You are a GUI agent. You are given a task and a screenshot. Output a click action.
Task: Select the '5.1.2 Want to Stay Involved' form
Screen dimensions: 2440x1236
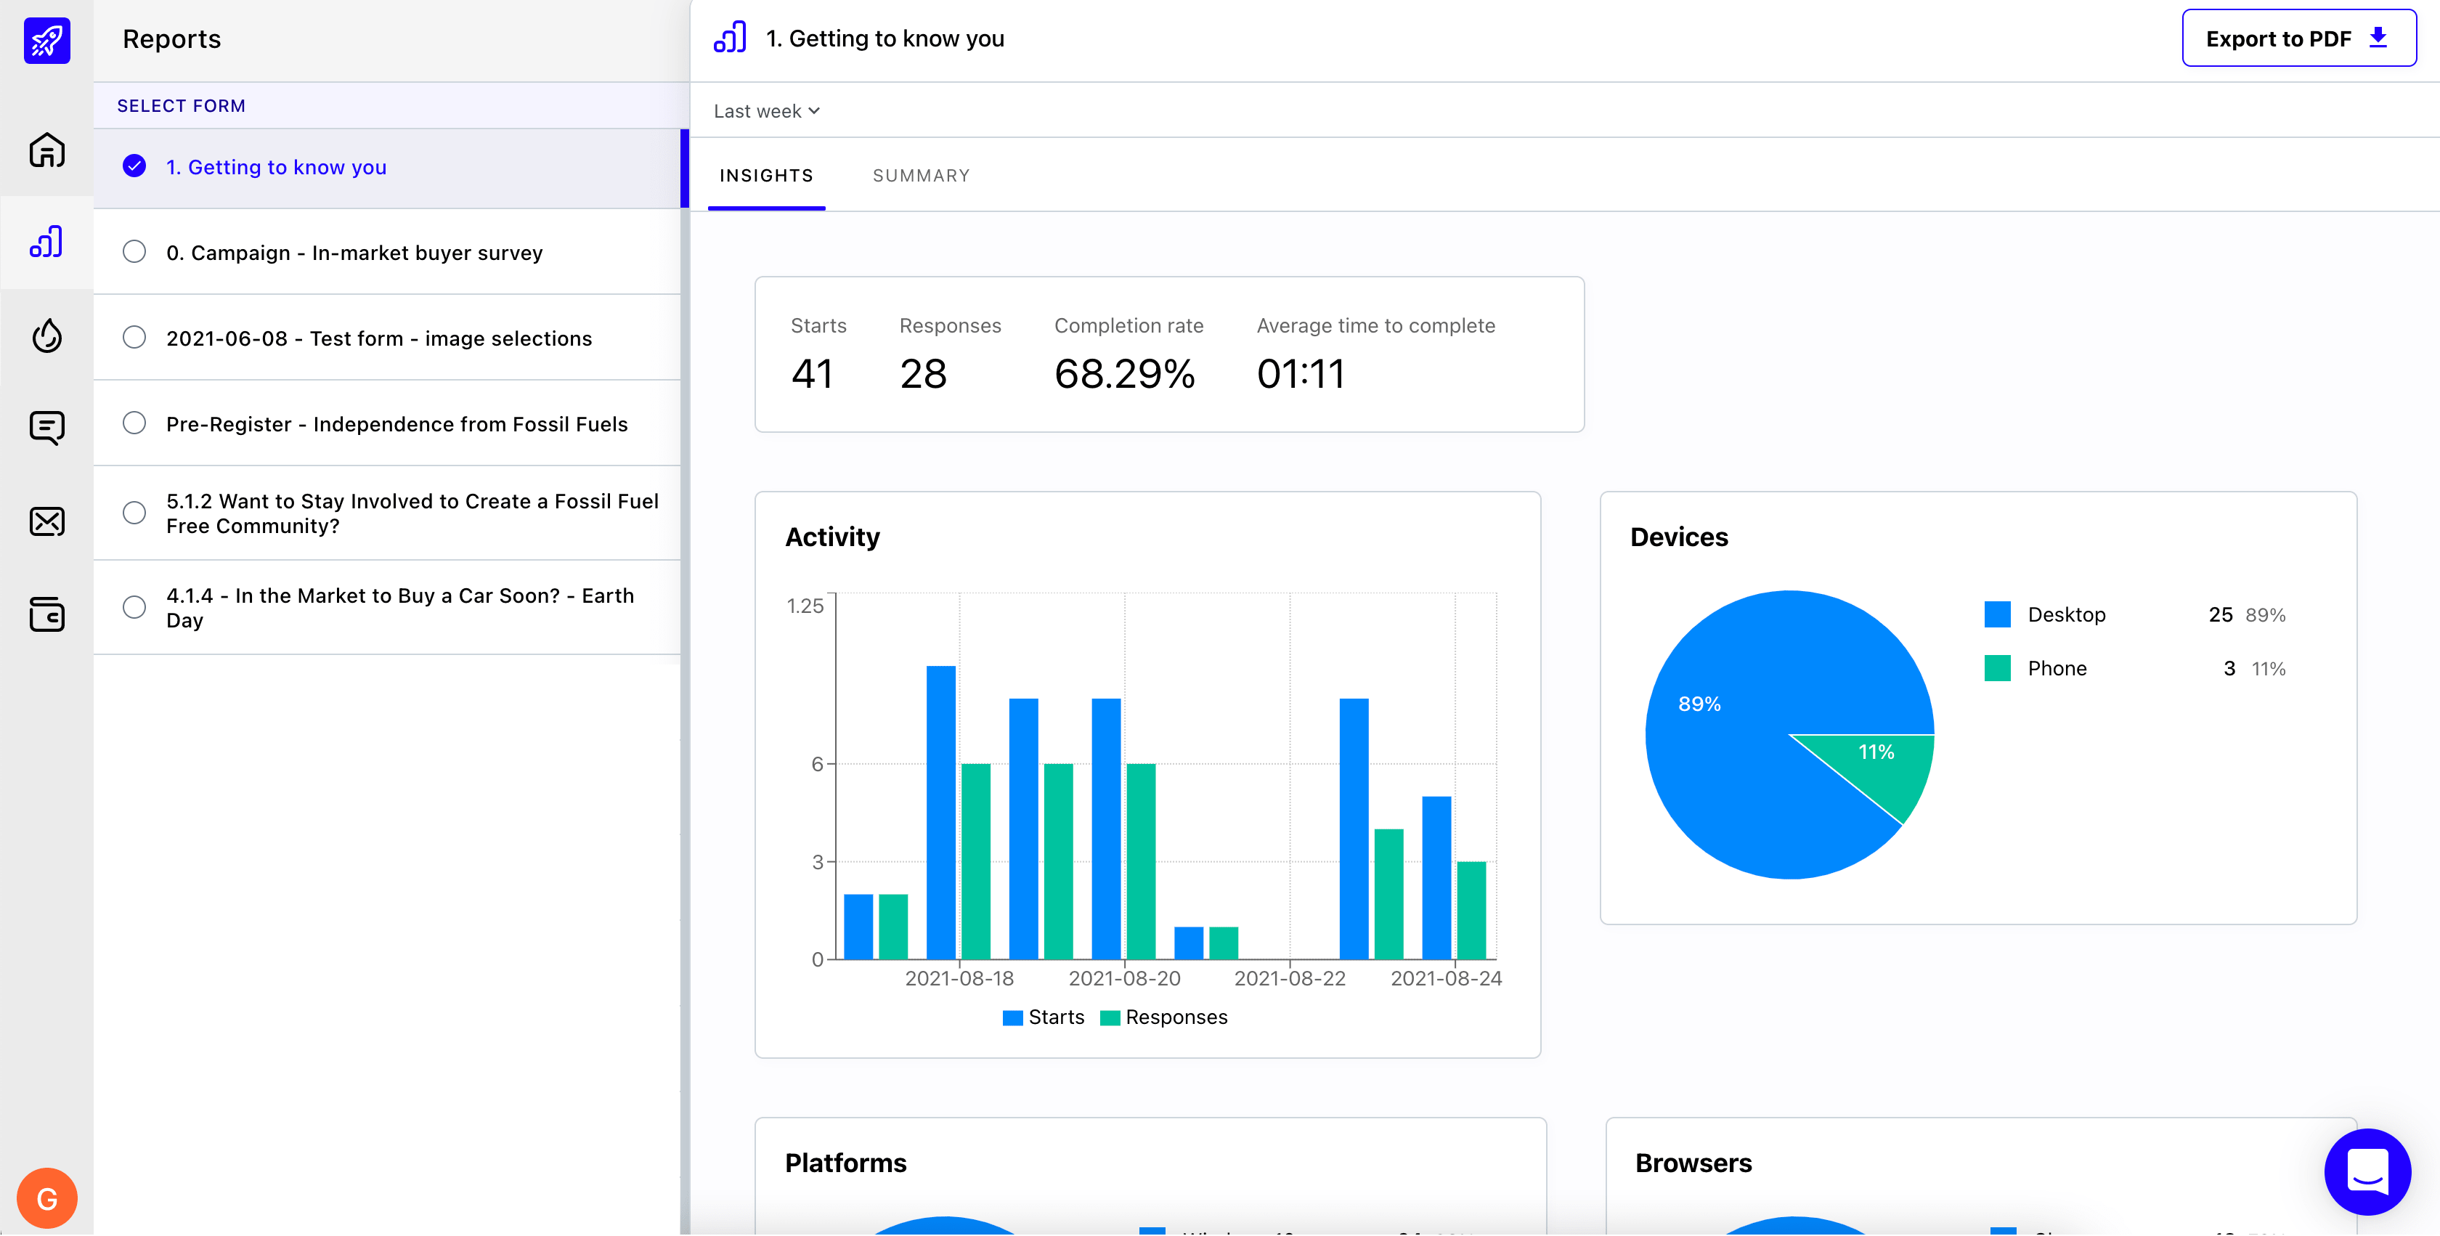[134, 513]
